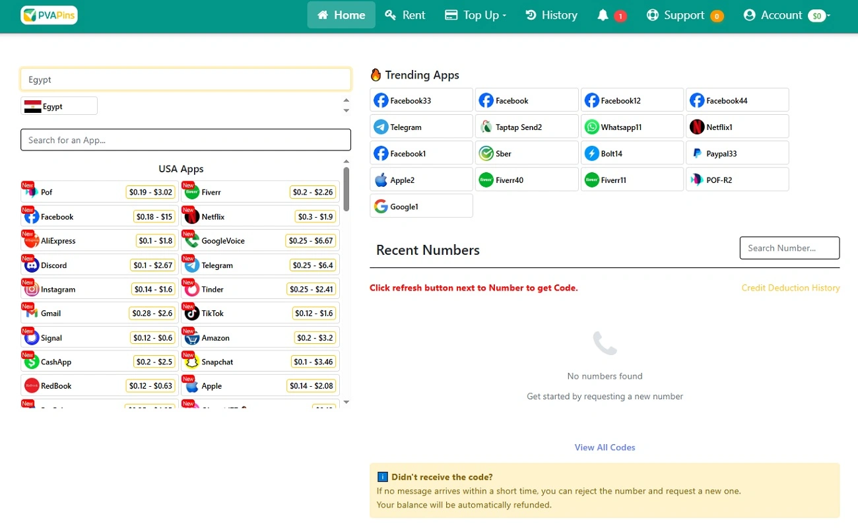Click the Discord app icon

(31, 265)
